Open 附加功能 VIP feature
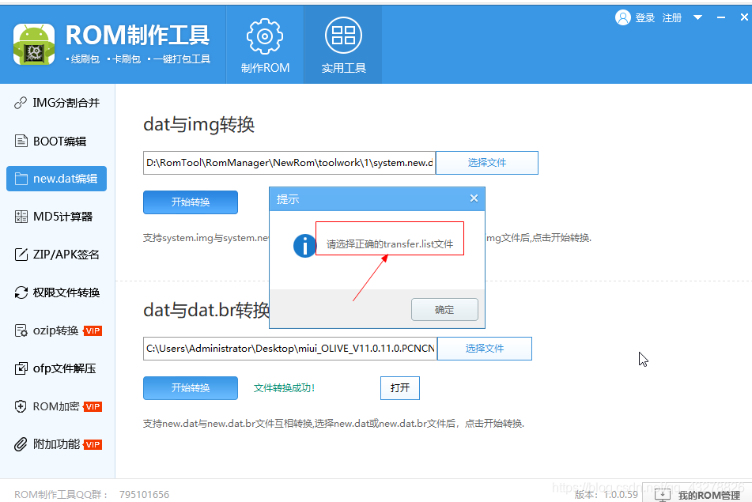 [x=57, y=444]
